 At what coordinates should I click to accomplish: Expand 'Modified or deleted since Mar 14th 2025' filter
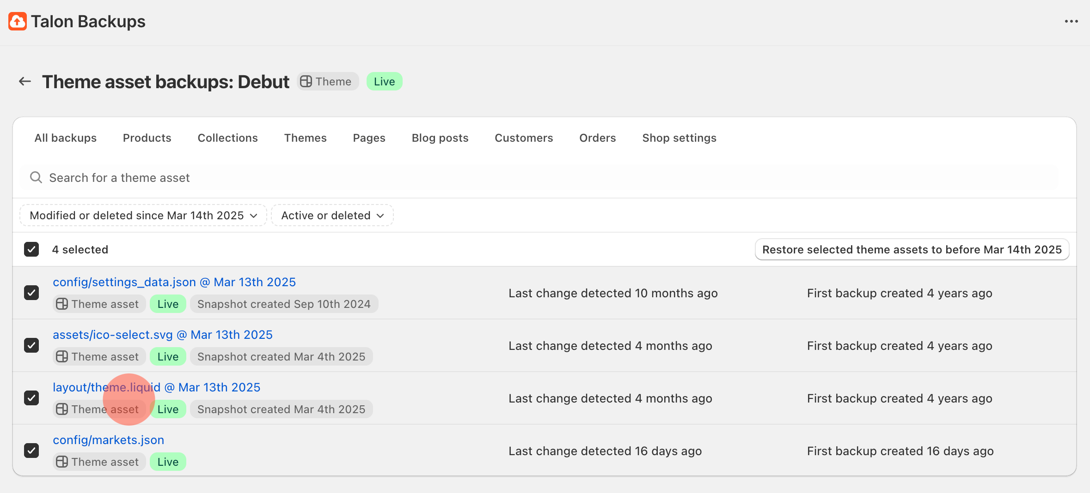point(143,216)
